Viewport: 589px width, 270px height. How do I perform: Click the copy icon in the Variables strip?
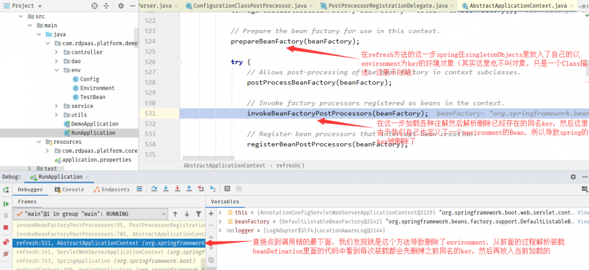[211, 260]
